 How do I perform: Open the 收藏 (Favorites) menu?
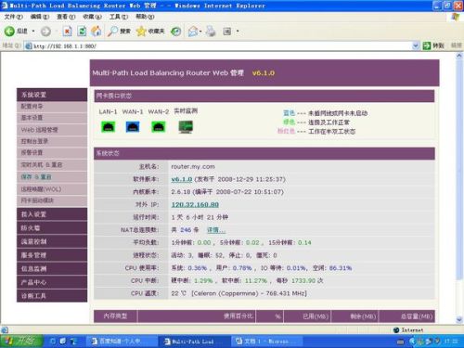[x=92, y=17]
